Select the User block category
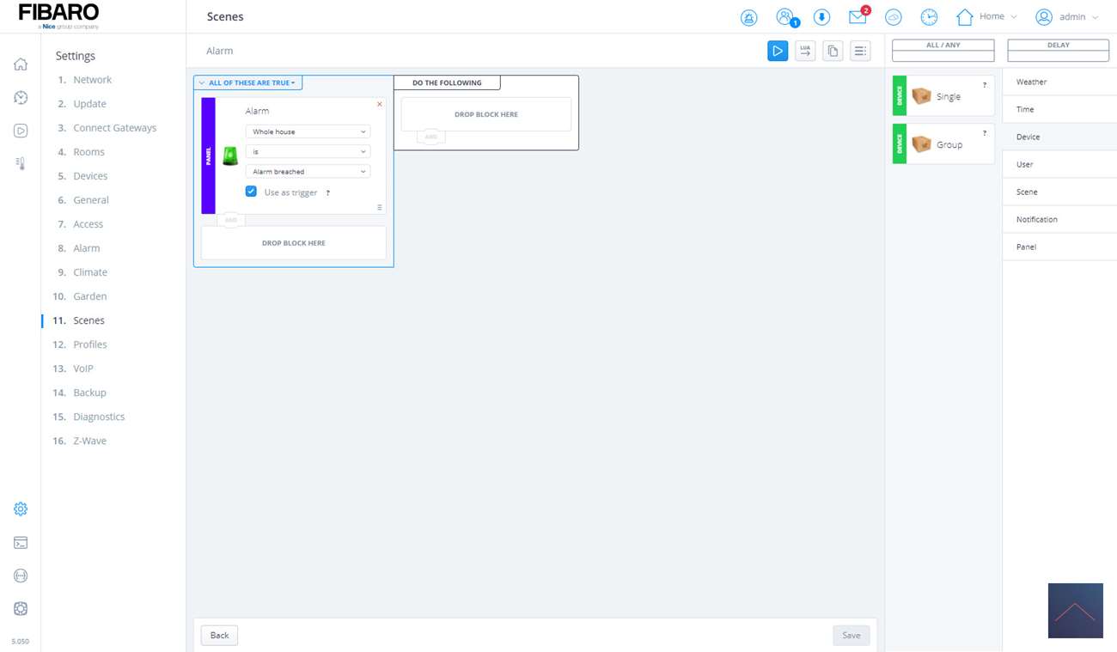Viewport: 1117px width, 652px height. tap(1059, 164)
